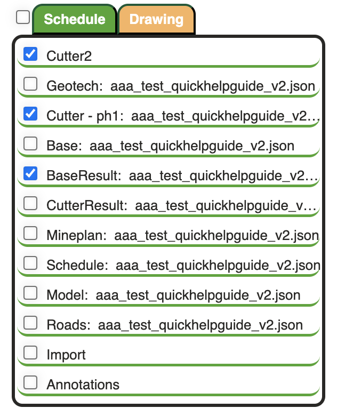Switch to the Drawing tab
The image size is (337, 416).
[x=156, y=20]
